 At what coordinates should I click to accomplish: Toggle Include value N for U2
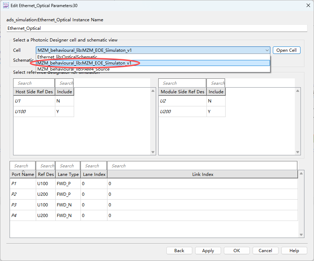(216, 101)
